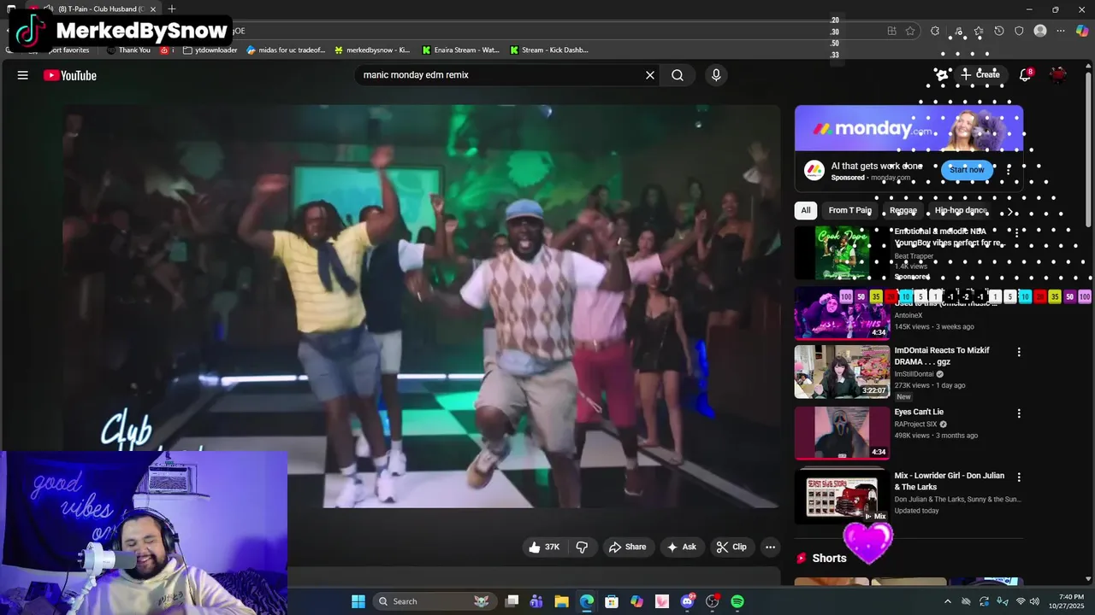Open Edge settings and more menu
This screenshot has width=1095, height=615.
pos(1061,31)
